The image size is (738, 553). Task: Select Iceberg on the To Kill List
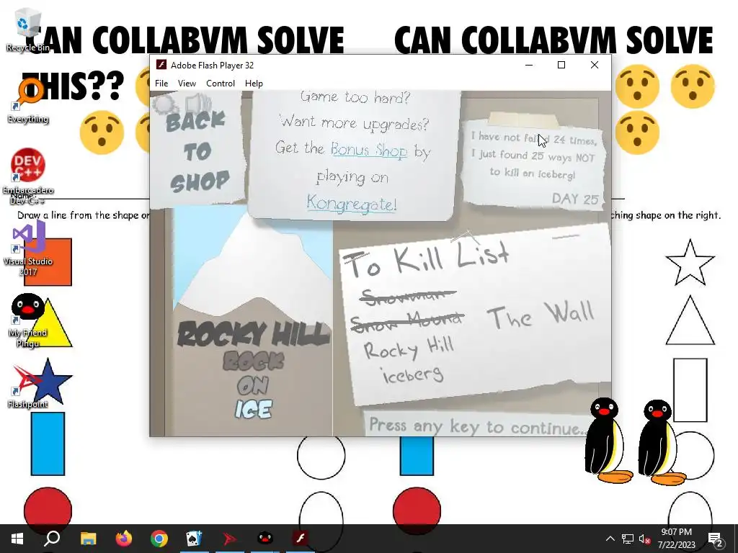pyautogui.click(x=412, y=374)
